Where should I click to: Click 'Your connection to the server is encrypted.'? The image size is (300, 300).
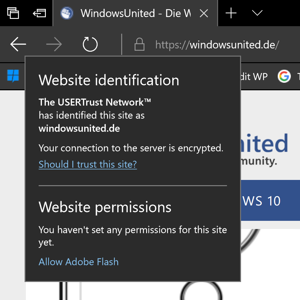pos(131,148)
